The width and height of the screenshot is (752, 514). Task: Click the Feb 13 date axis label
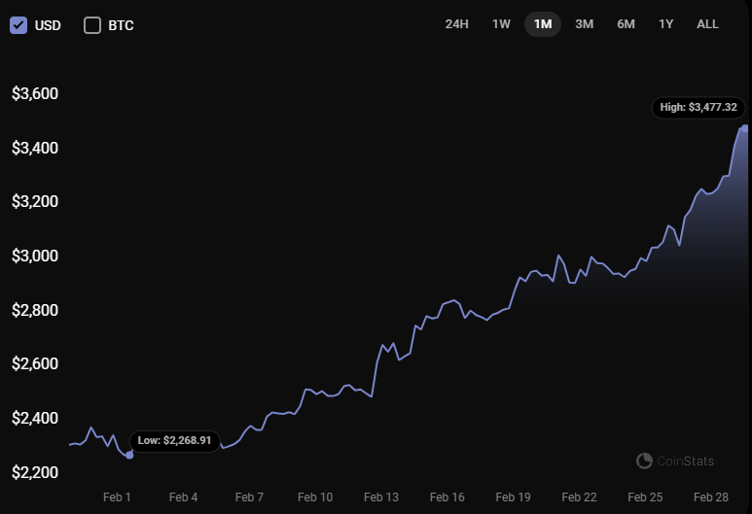click(380, 497)
